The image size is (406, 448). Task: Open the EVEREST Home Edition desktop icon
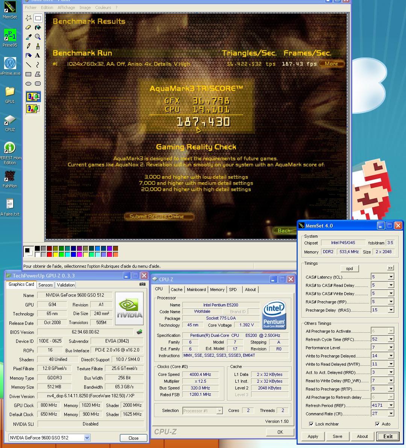pos(10,153)
